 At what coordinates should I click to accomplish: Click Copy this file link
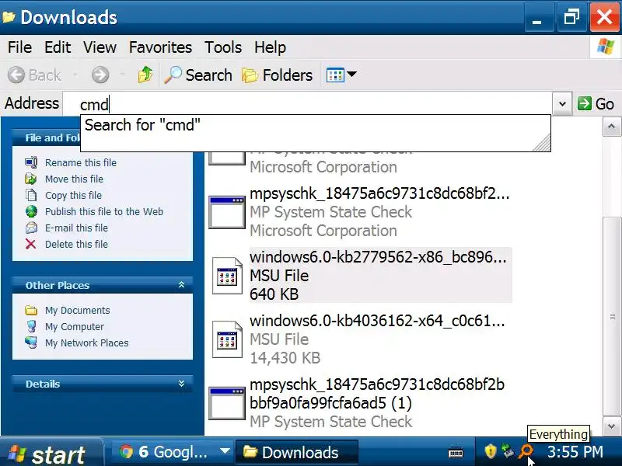click(x=73, y=196)
